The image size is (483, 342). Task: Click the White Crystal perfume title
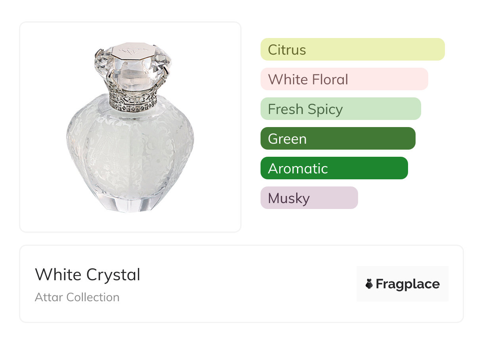88,275
